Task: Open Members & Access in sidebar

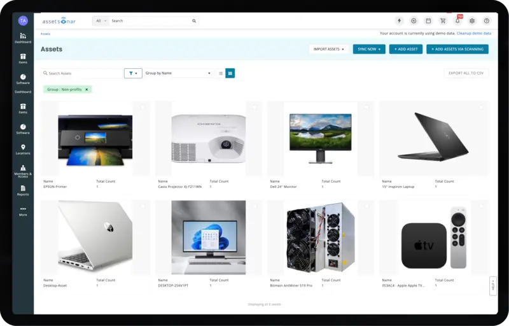Action: point(23,171)
